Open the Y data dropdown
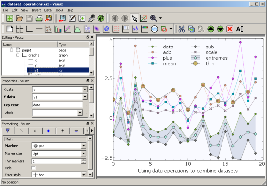This screenshot has height=186, width=267. pos(85,97)
